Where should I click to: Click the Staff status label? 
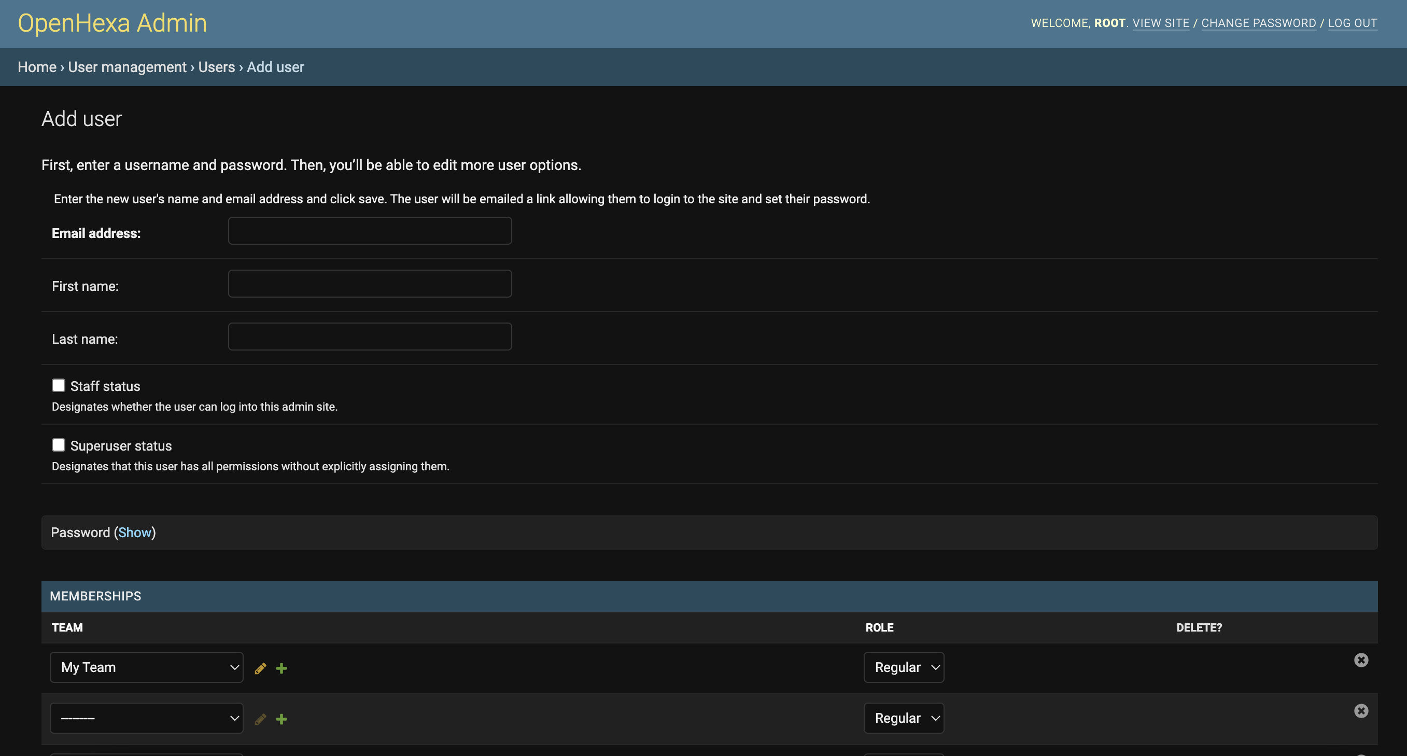click(x=105, y=386)
